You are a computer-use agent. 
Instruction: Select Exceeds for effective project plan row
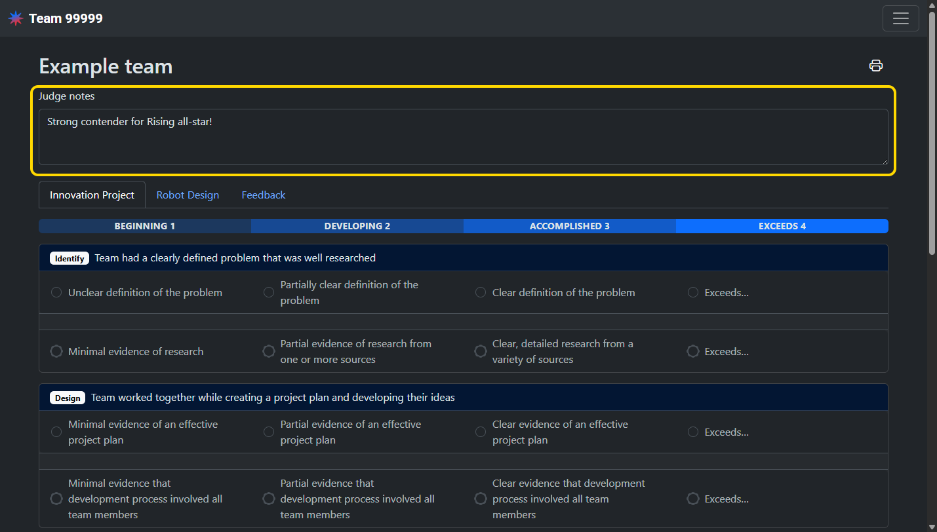693,432
